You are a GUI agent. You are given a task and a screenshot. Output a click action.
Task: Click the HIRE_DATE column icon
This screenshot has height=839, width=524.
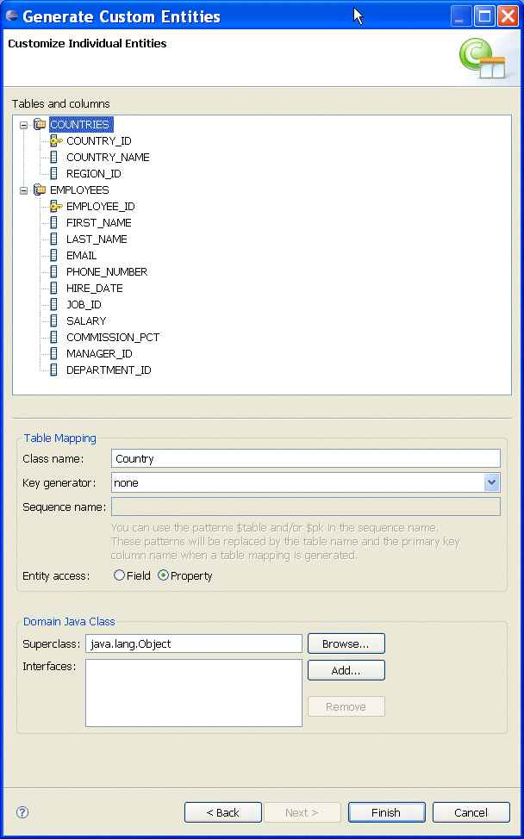pyautogui.click(x=53, y=289)
